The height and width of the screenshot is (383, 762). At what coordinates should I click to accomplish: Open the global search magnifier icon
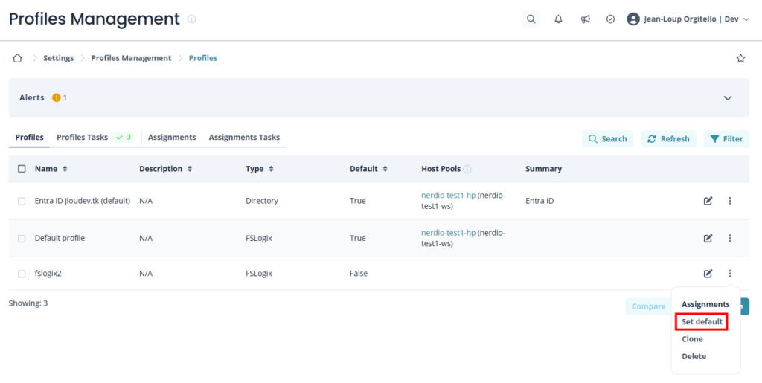tap(531, 19)
